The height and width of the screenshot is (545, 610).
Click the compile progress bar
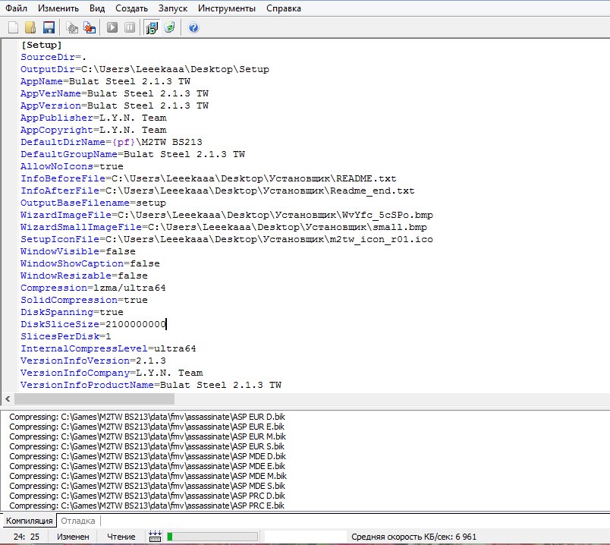pyautogui.click(x=212, y=537)
